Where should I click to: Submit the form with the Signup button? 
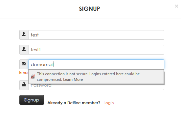(32, 100)
